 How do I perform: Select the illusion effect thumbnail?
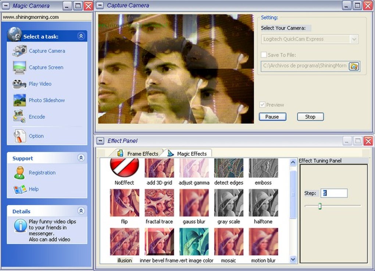click(x=124, y=242)
